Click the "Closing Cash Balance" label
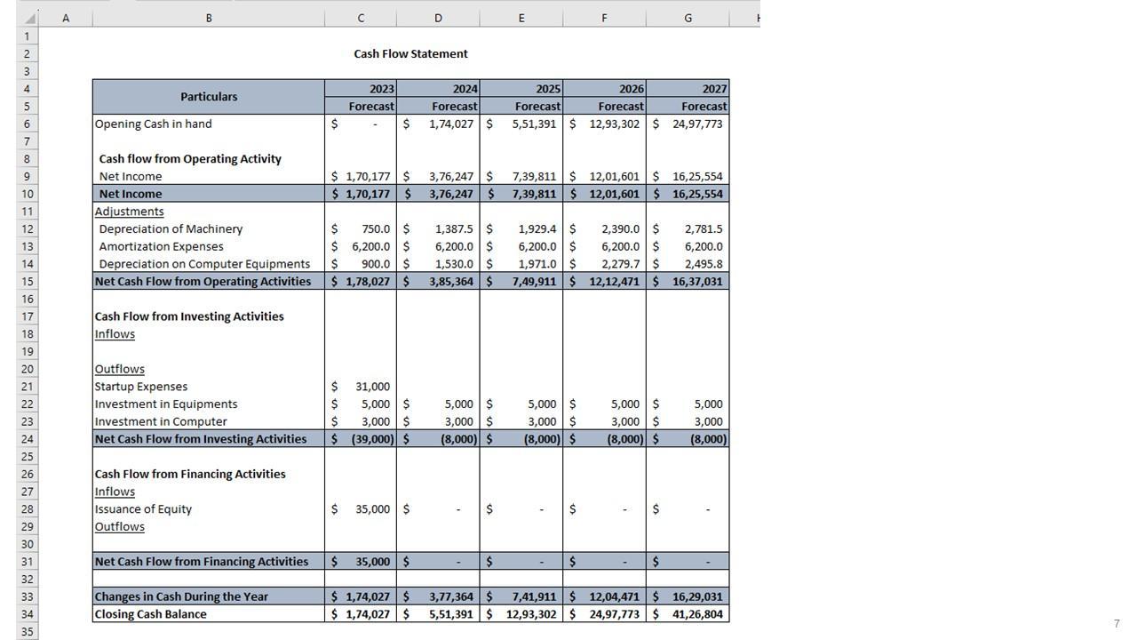The image size is (1137, 640). point(150,614)
